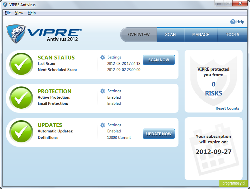Click the Active Protection label
Screen dimensions: 250x189
(x=54, y=97)
